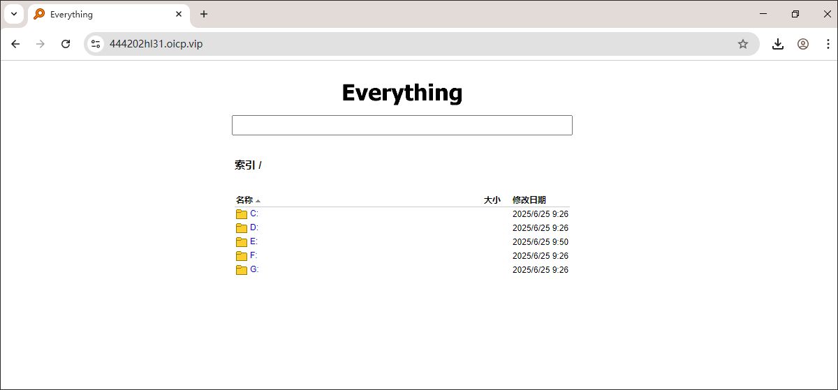Click the modified date in the G: row
838x390 pixels.
pyautogui.click(x=541, y=270)
